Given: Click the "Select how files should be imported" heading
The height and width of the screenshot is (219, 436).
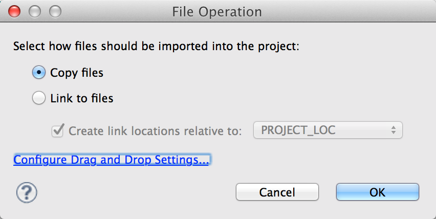Looking at the screenshot, I should point(156,46).
